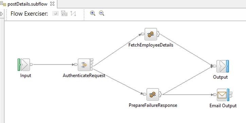Select the AuthenticateRequest route node
246x123 pixels.
[x=84, y=65]
